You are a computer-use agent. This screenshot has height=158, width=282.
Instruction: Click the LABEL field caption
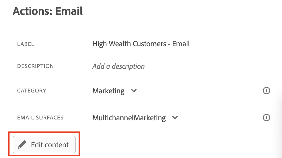(25, 44)
